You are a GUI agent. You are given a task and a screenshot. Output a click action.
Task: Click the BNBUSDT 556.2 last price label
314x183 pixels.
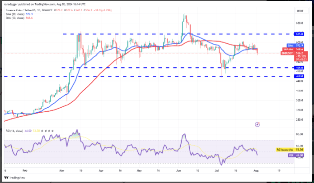[x=292, y=53]
